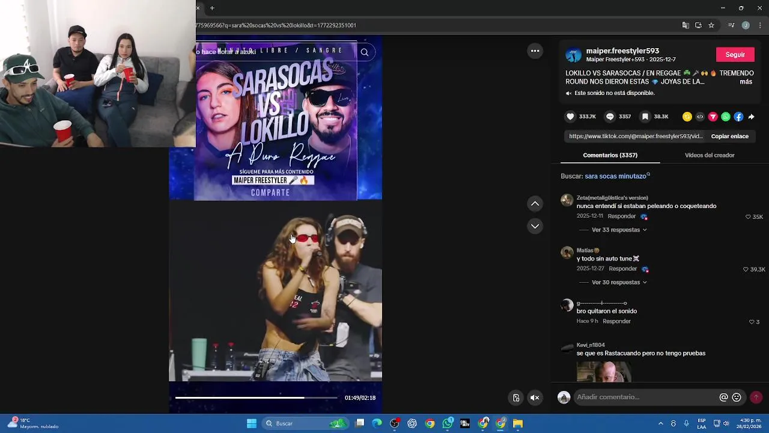Reply to Matías's comment via Responder

(x=622, y=269)
